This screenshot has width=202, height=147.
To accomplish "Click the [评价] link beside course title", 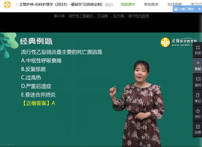I will pos(109,4).
